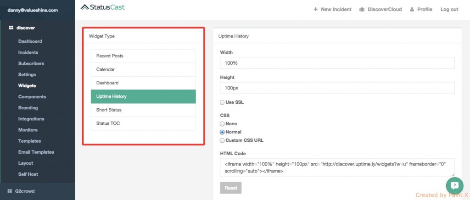
Task: Enable the Use SSL checkbox
Action: coord(223,102)
